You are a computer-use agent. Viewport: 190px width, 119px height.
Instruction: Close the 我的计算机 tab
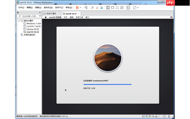point(59,14)
